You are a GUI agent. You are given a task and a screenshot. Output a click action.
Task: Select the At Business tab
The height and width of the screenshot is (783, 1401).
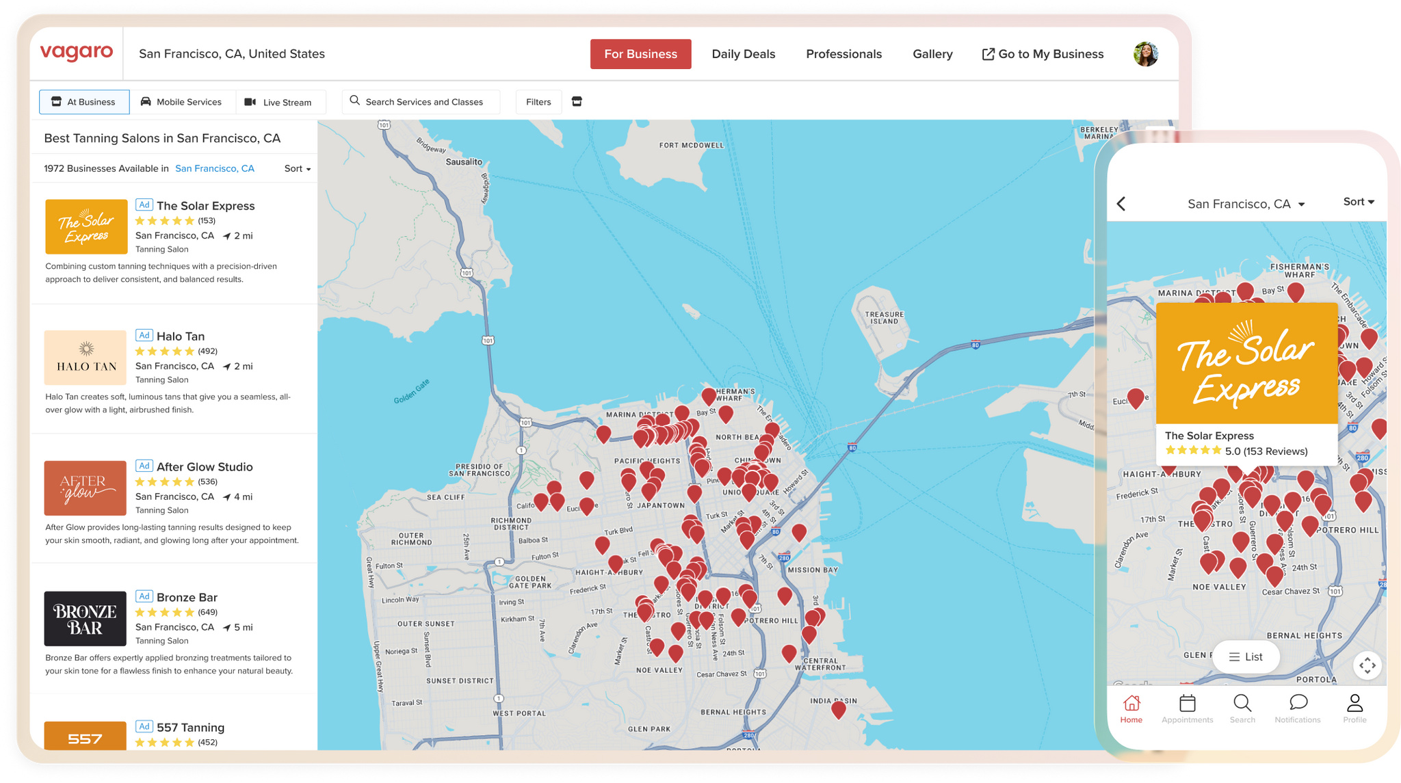tap(84, 102)
